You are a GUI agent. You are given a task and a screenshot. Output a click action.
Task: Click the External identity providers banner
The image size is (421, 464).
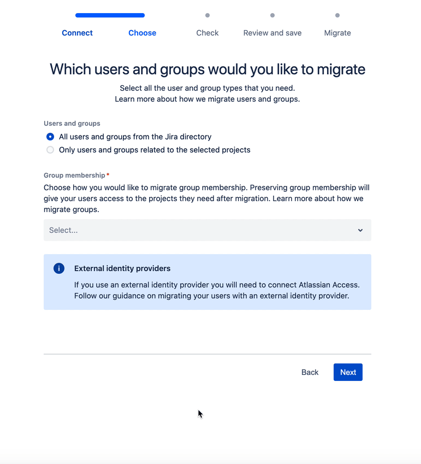coord(207,281)
